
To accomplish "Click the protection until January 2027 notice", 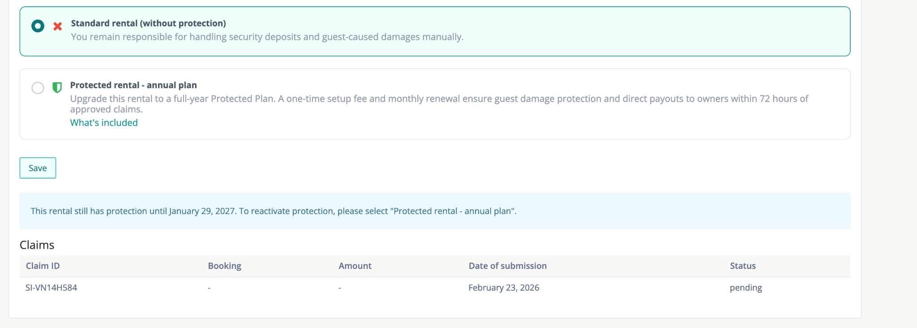I will 273,211.
